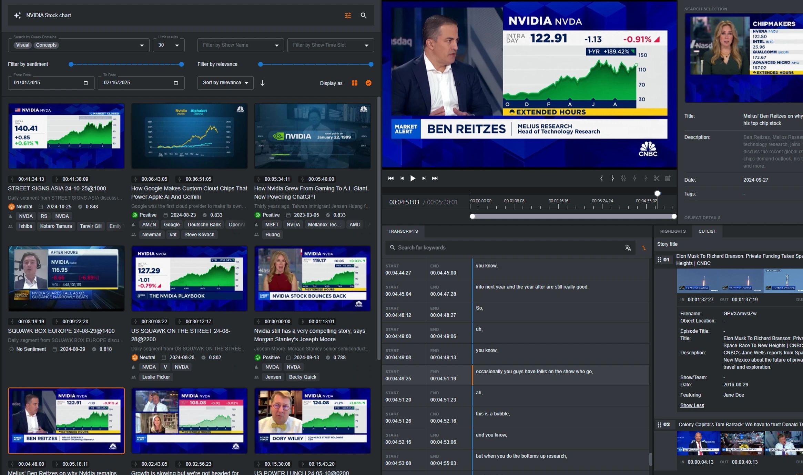Click the add-to-cutlist icon
This screenshot has width=803, height=475.
click(668, 178)
